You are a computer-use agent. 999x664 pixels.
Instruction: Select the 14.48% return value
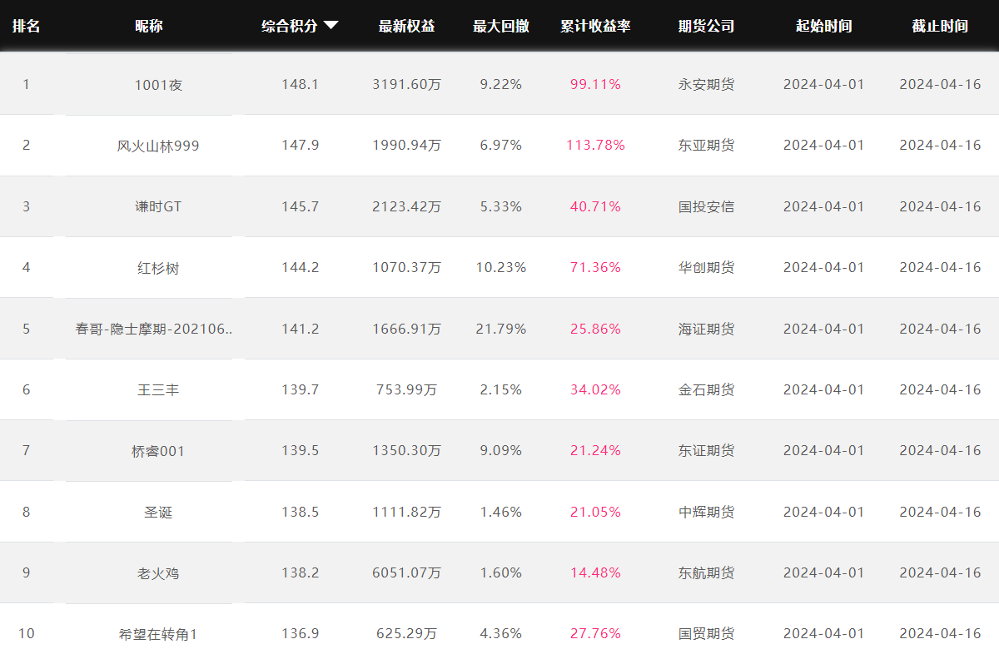pyautogui.click(x=595, y=572)
